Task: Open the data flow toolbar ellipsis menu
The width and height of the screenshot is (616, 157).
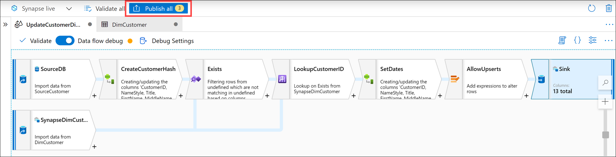Action: [x=608, y=41]
